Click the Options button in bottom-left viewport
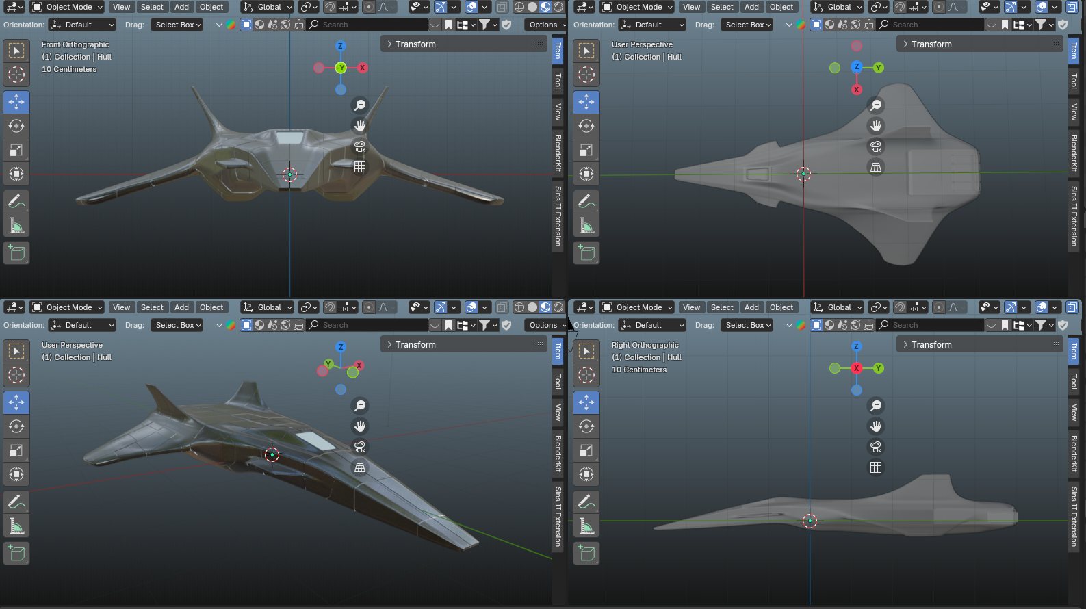1086x609 pixels. pos(545,325)
